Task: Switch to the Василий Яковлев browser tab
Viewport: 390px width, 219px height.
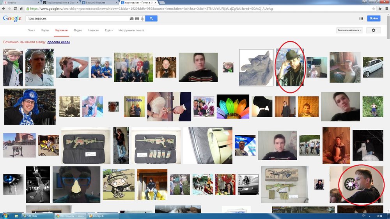Action: [x=97, y=2]
